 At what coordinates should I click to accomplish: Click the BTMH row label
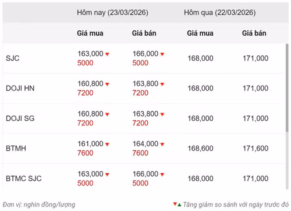(16, 148)
